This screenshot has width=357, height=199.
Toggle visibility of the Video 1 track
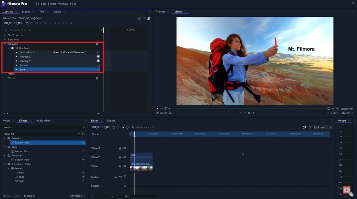[124, 166]
